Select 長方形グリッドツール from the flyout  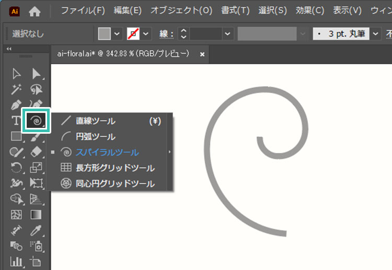[115, 168]
